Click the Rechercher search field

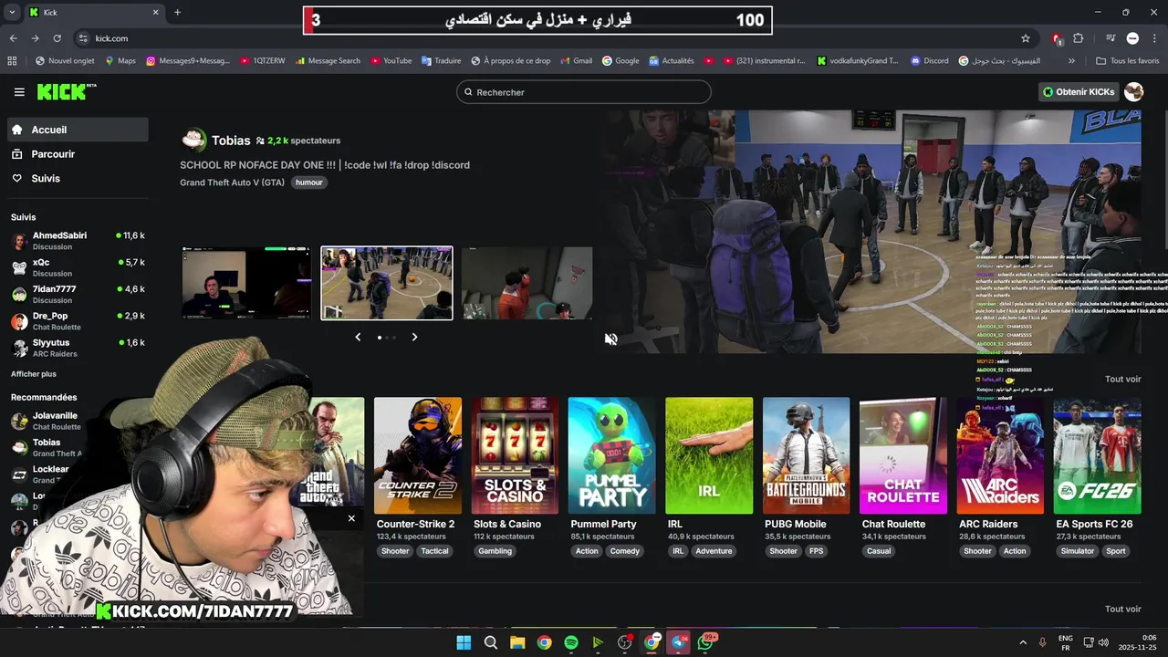(584, 92)
